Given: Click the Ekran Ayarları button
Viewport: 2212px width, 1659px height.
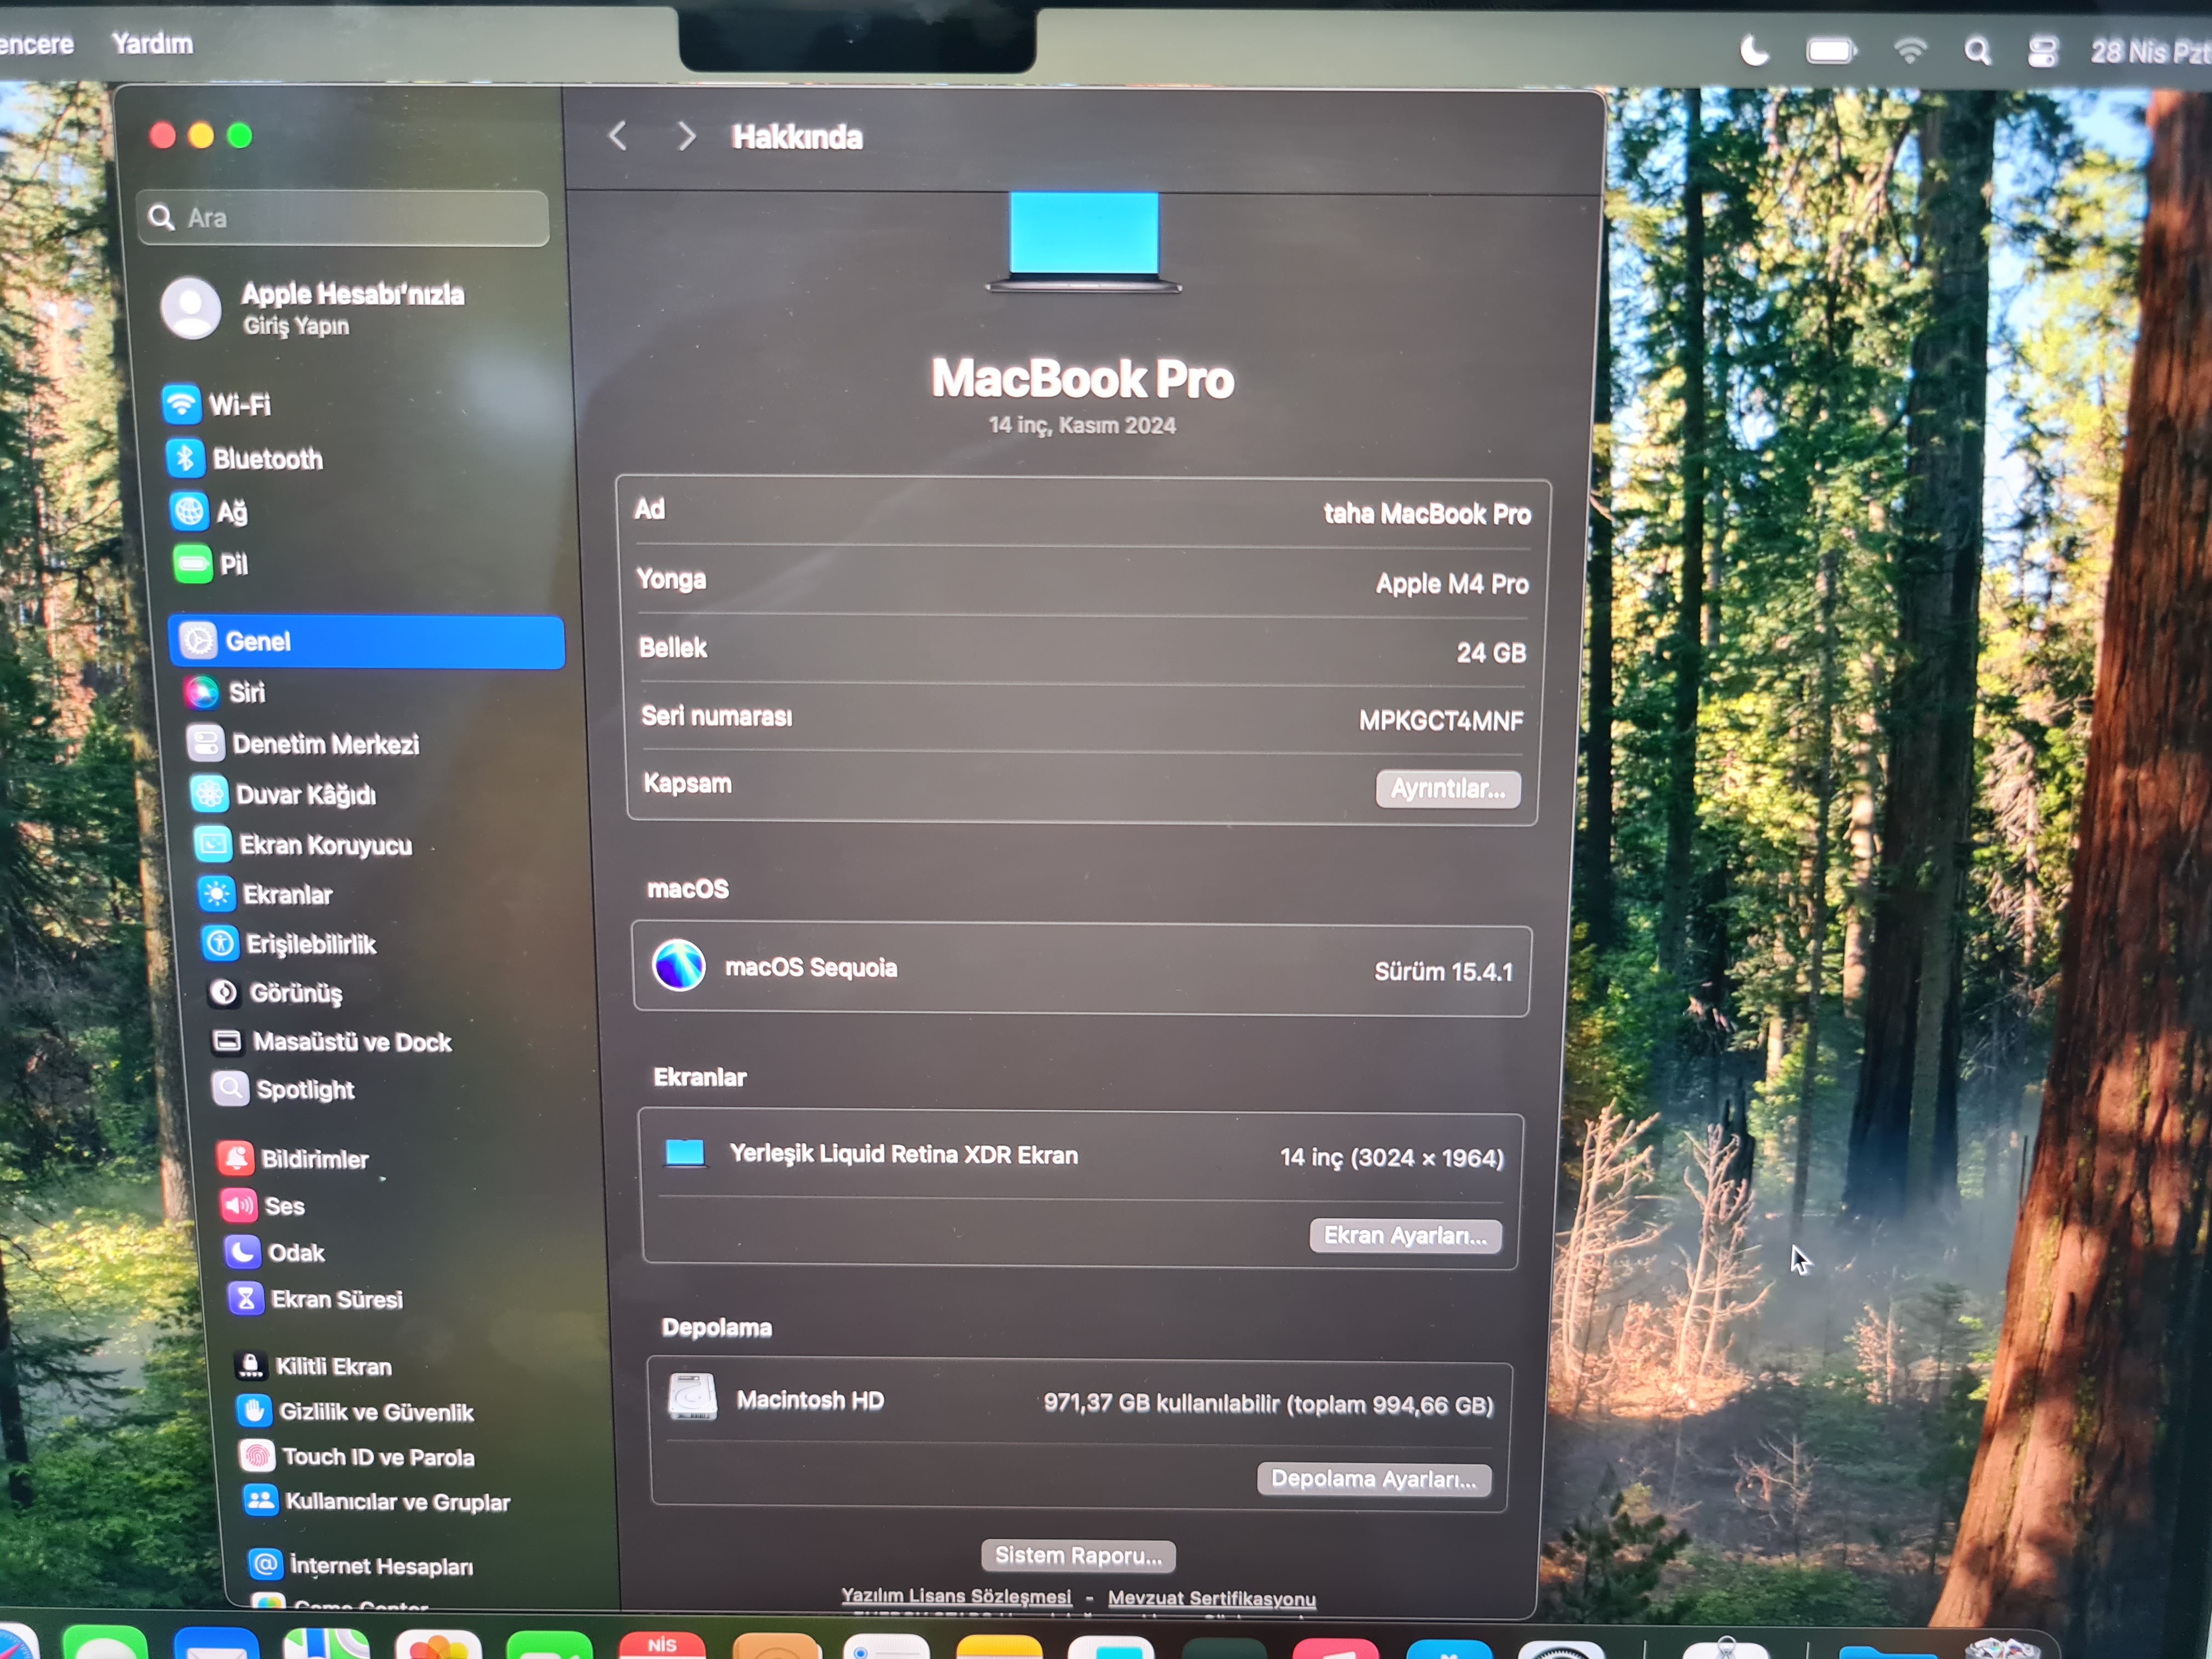Looking at the screenshot, I should point(1405,1235).
